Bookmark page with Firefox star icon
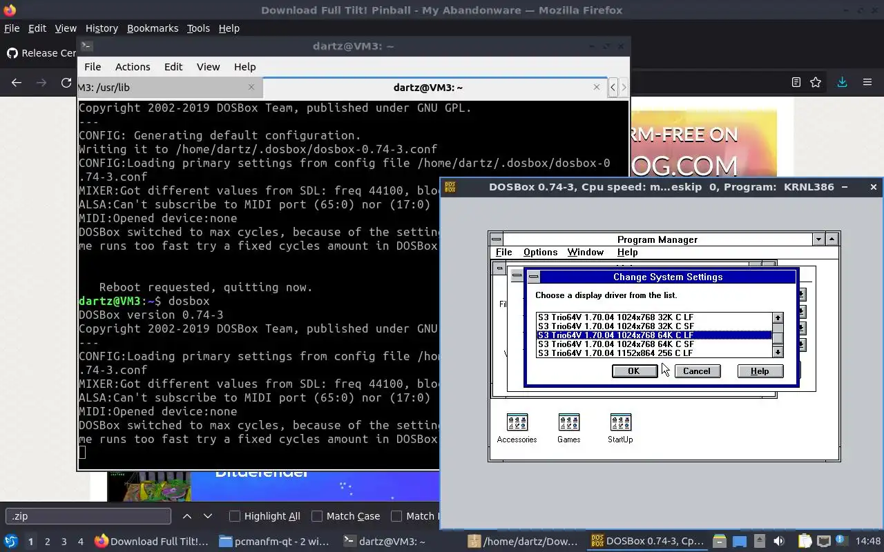Screen dimensions: 884x552 (816, 82)
